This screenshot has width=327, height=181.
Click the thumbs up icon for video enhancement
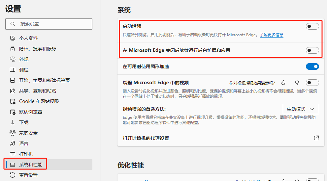(283, 83)
